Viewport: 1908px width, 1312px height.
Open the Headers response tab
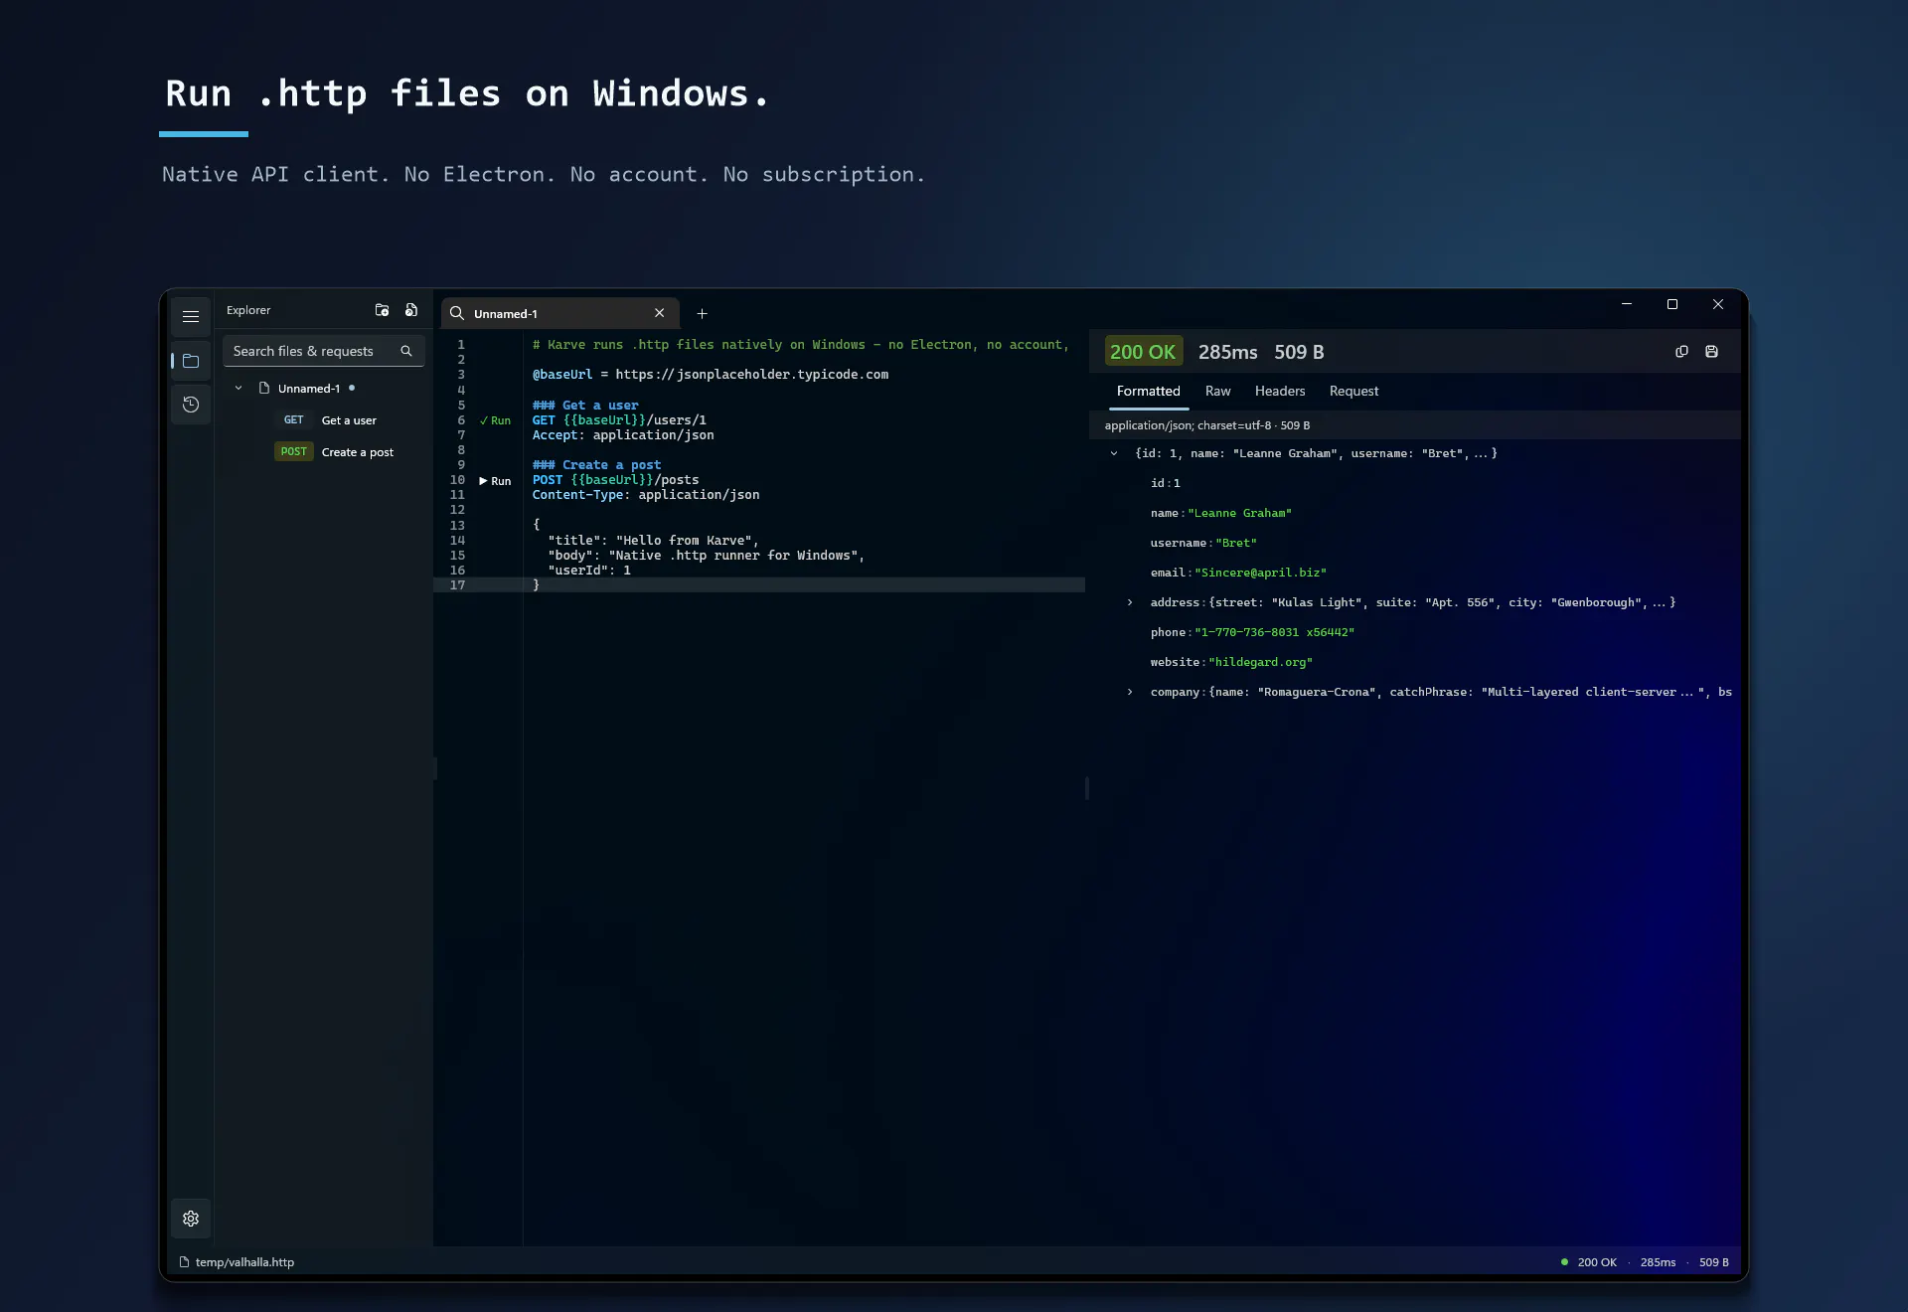point(1280,392)
